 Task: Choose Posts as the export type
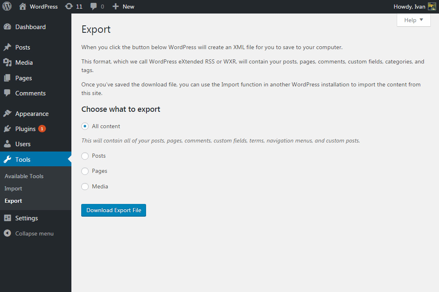[x=85, y=156]
